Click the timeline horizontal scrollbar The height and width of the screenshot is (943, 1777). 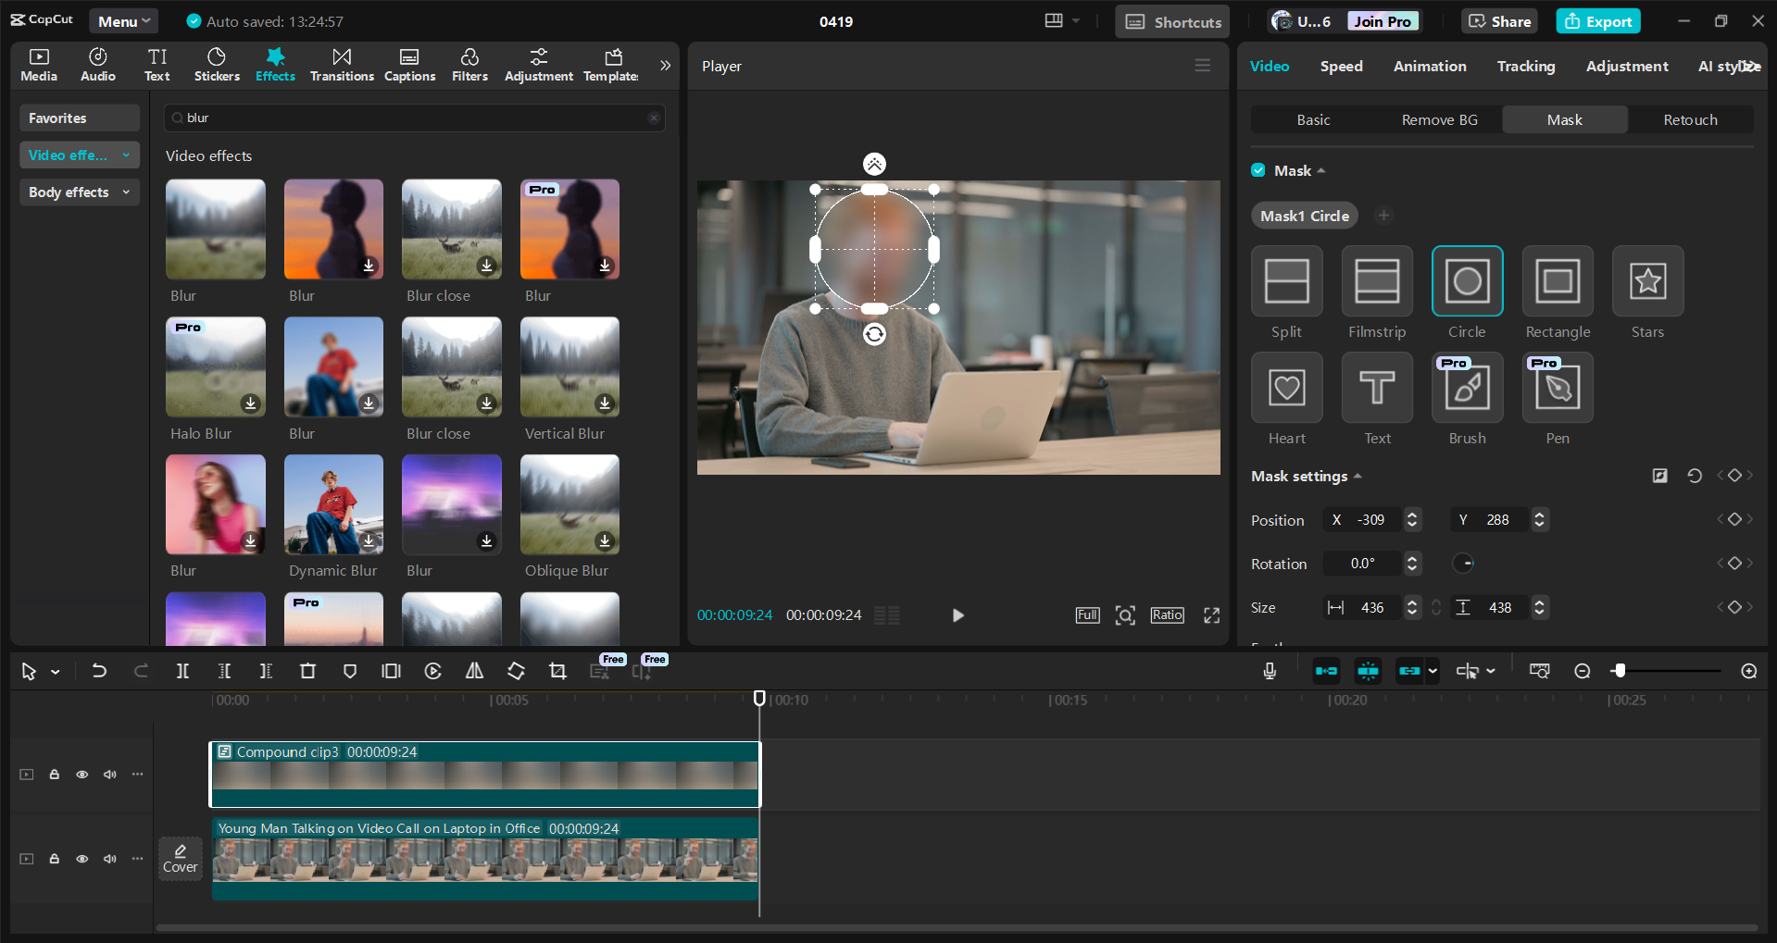point(957,927)
